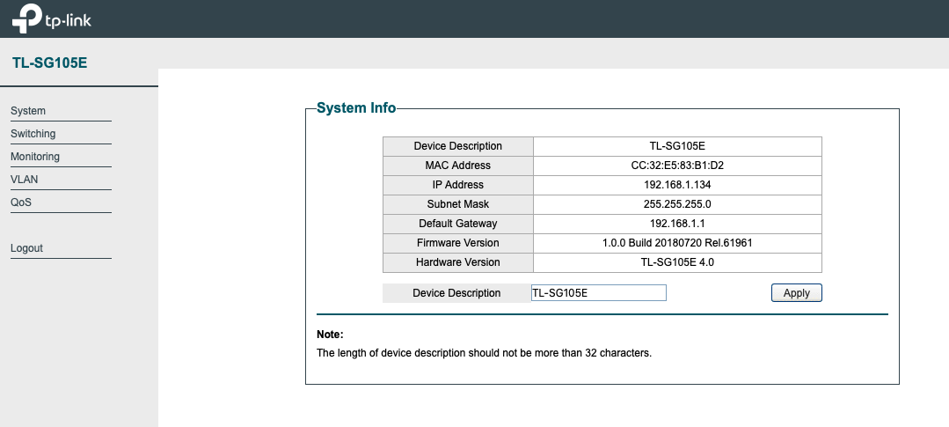Open the Monitoring menu

(35, 157)
